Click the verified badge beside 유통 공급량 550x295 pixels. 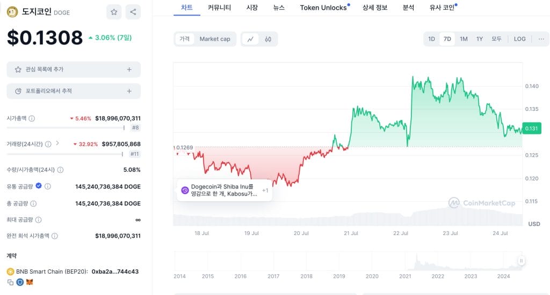pos(39,186)
